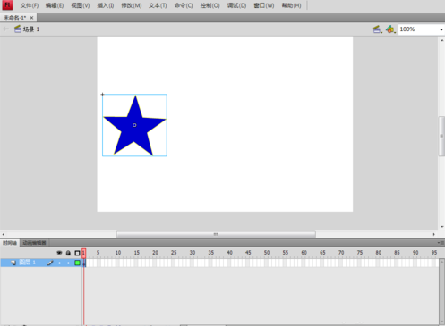Viewport: 445px width, 326px height.
Task: Open the Edit Symbols dropdown icon
Action: pos(390,29)
